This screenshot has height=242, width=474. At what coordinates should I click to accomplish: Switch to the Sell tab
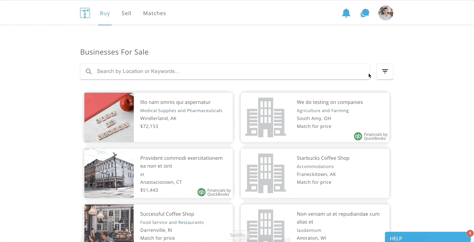point(127,13)
